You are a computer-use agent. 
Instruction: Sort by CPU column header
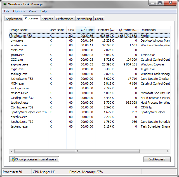(x=71, y=30)
